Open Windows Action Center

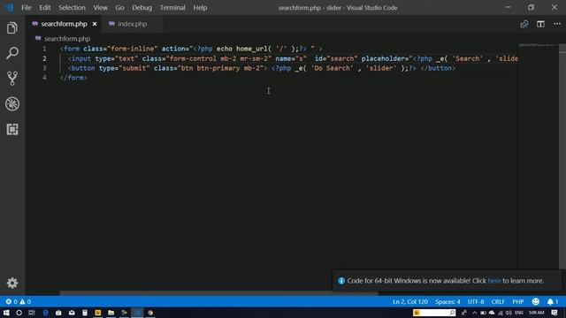[x=555, y=313]
